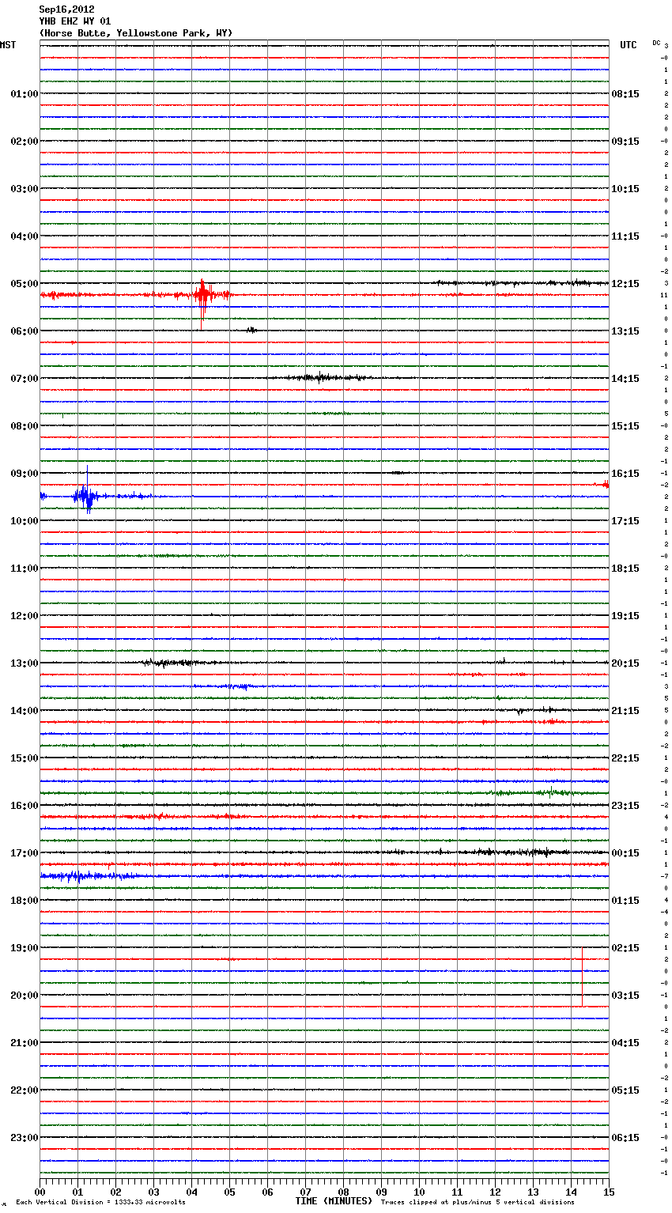Click the 14:15 UTC time label
The height and width of the screenshot is (1213, 672).
tap(625, 379)
